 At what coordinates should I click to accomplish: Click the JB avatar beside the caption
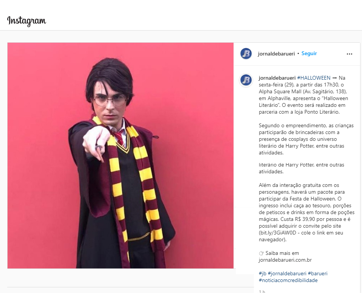pos(246,80)
